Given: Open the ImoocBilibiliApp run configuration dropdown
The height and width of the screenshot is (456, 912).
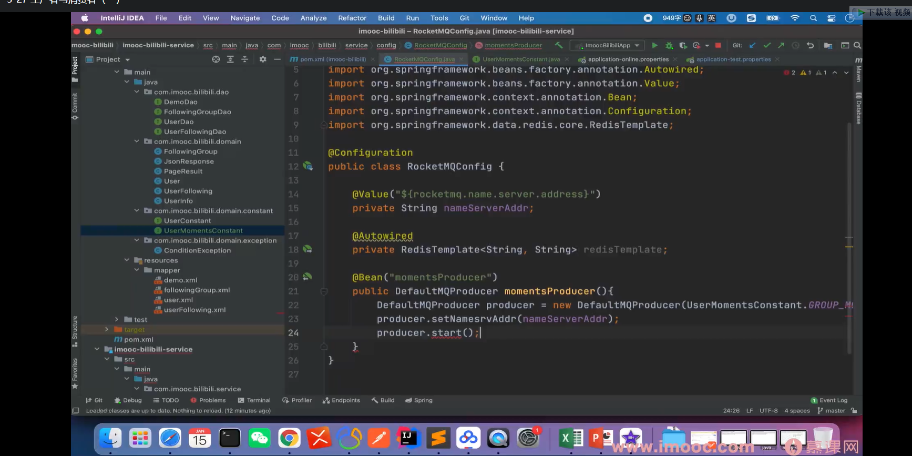Looking at the screenshot, I should 608,46.
